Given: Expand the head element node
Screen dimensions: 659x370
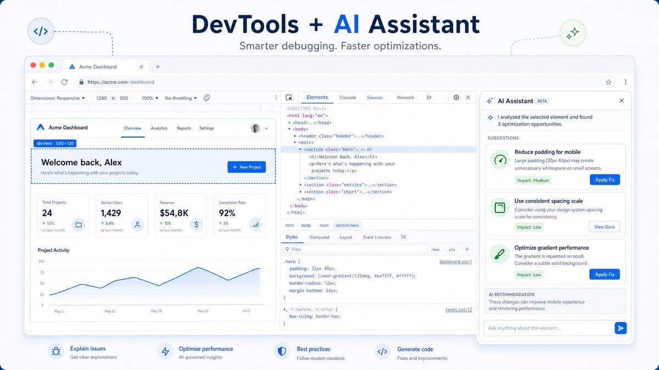Looking at the screenshot, I should [289, 123].
